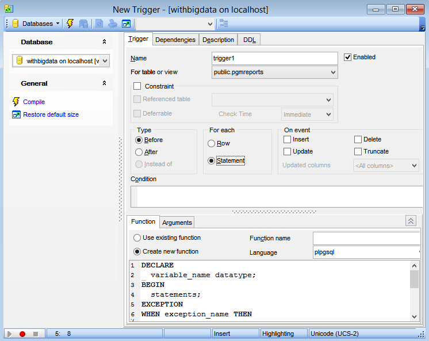Open the Databases toolbar dropdown
This screenshot has height=341, width=429.
(36, 24)
